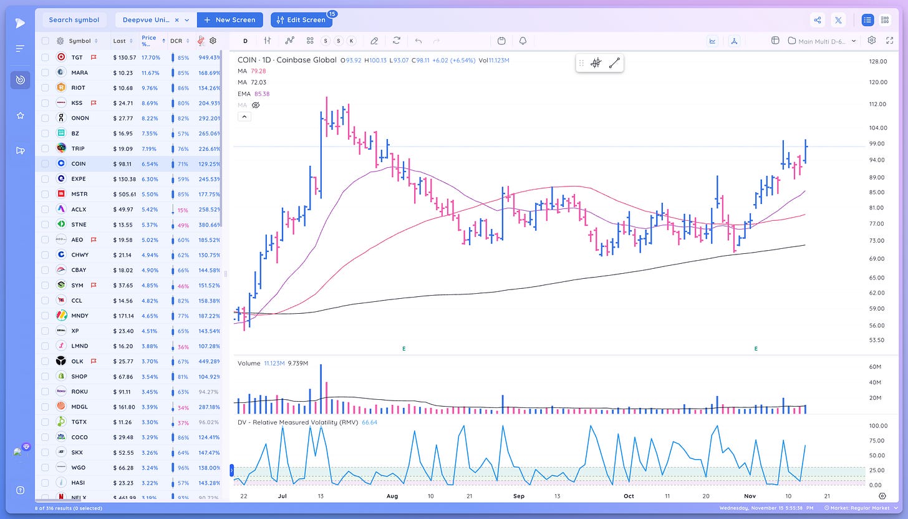The image size is (908, 519).
Task: Open the favorites star in sidebar
Action: tap(20, 115)
